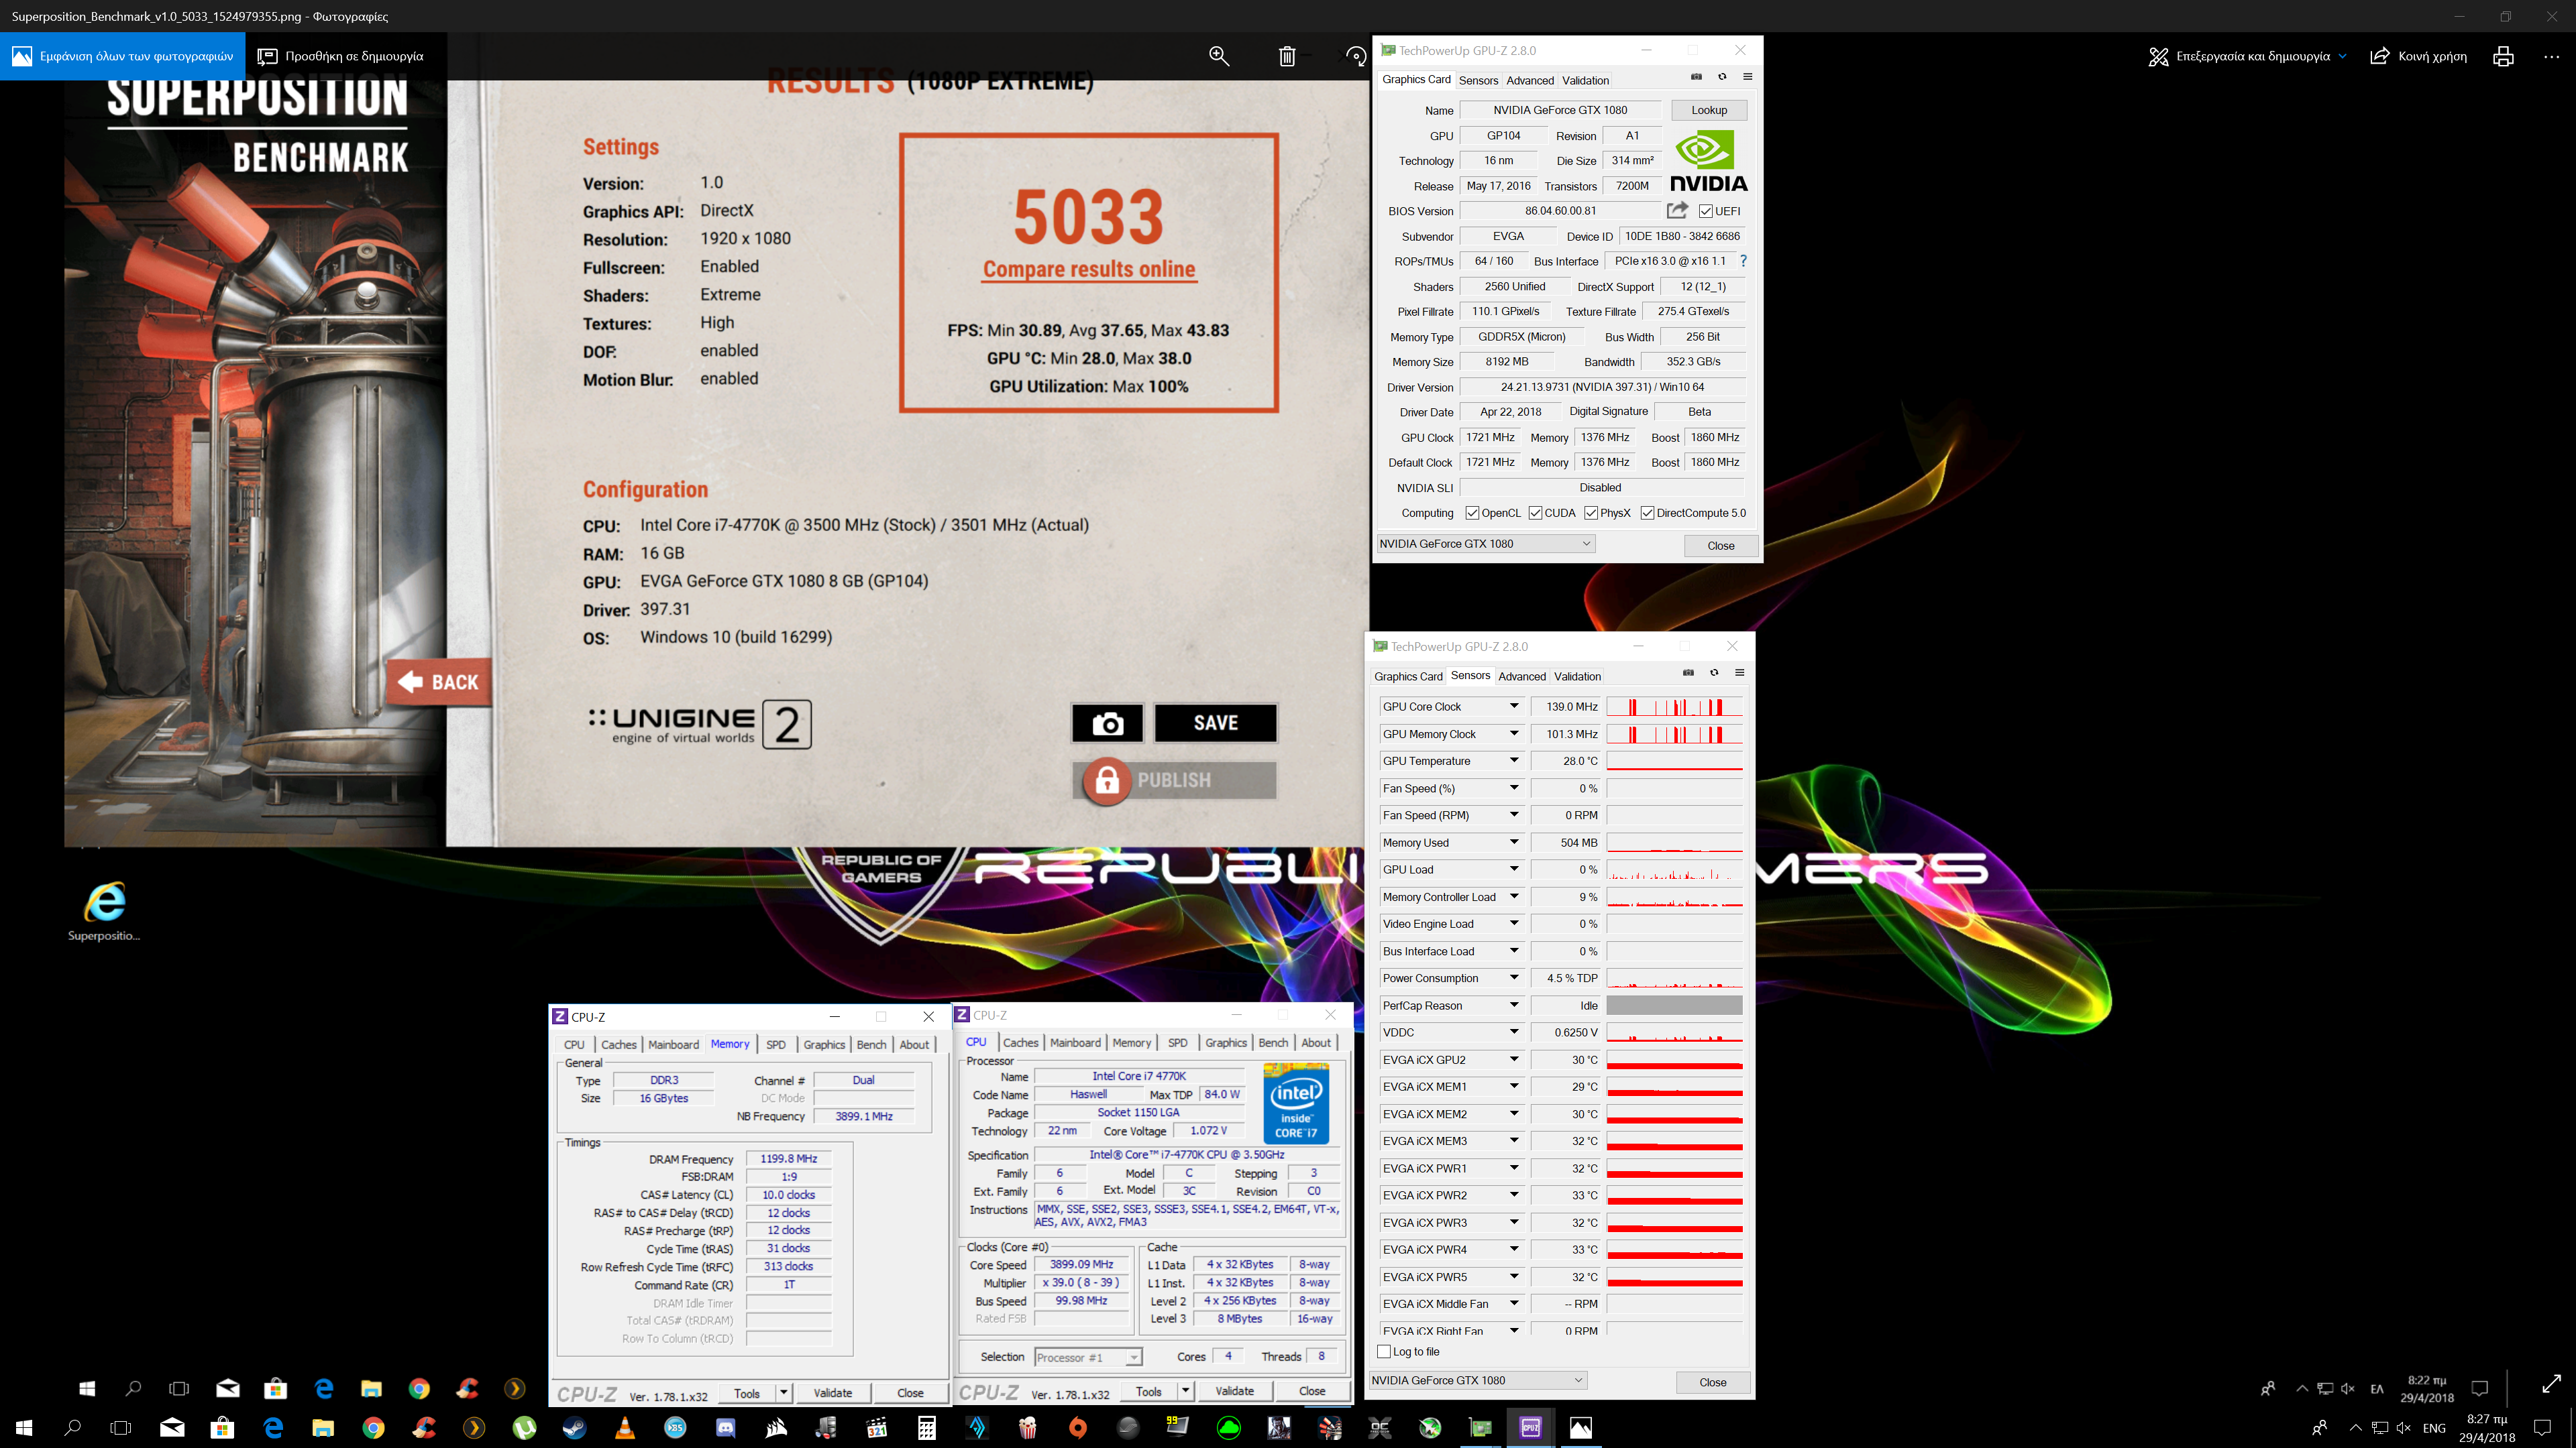Open the GPU Core Clock sensor dropdown
This screenshot has height=1448, width=2576.
pyautogui.click(x=1514, y=707)
